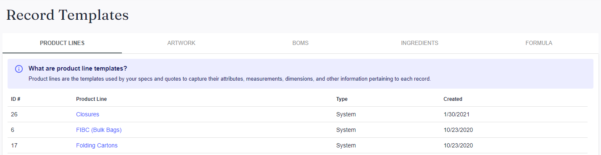
Task: Go to the Ingredients tab
Action: coord(419,43)
